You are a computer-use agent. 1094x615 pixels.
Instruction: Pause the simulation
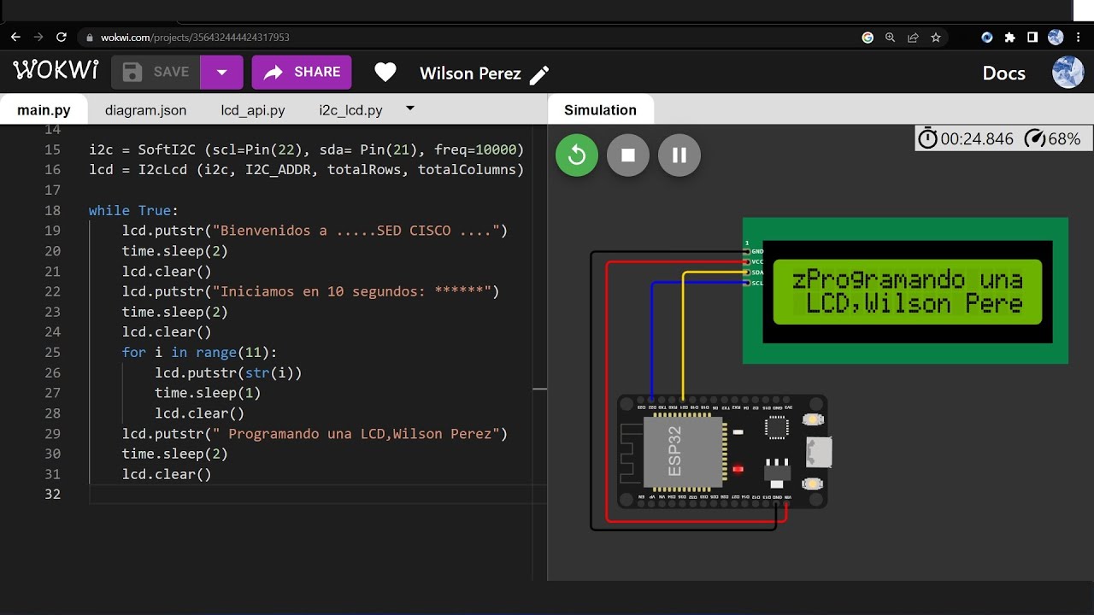pos(679,155)
